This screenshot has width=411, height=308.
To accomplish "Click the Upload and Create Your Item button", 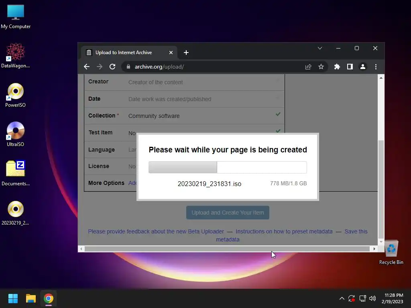I will 228,213.
